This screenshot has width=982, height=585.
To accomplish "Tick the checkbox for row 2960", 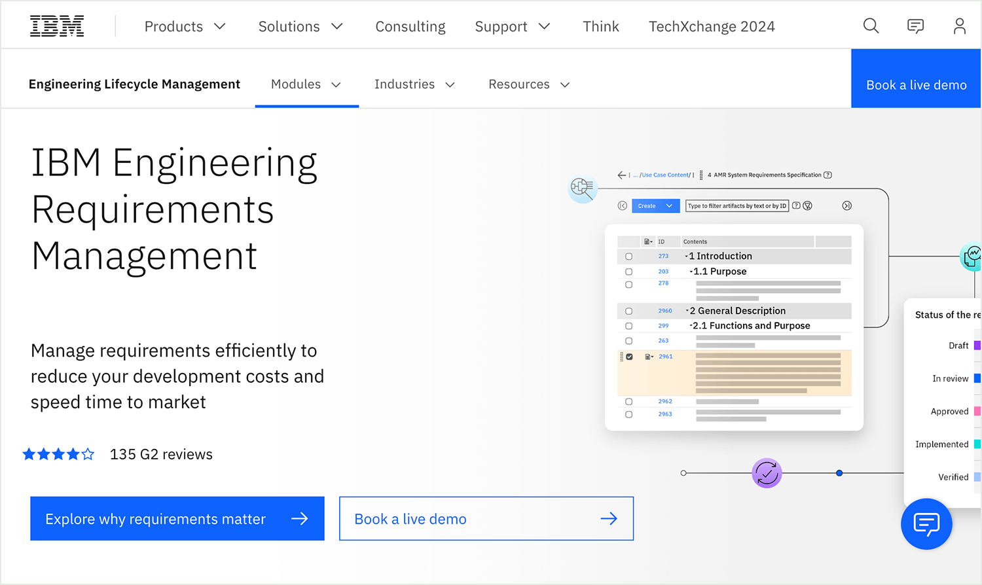I will tap(628, 311).
